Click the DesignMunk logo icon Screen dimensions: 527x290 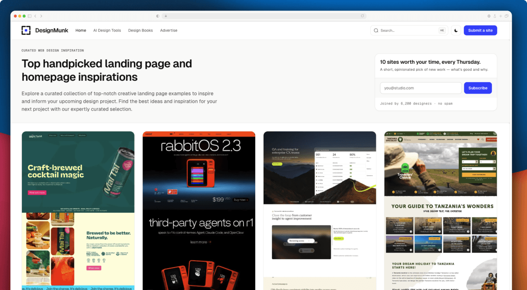click(x=26, y=30)
